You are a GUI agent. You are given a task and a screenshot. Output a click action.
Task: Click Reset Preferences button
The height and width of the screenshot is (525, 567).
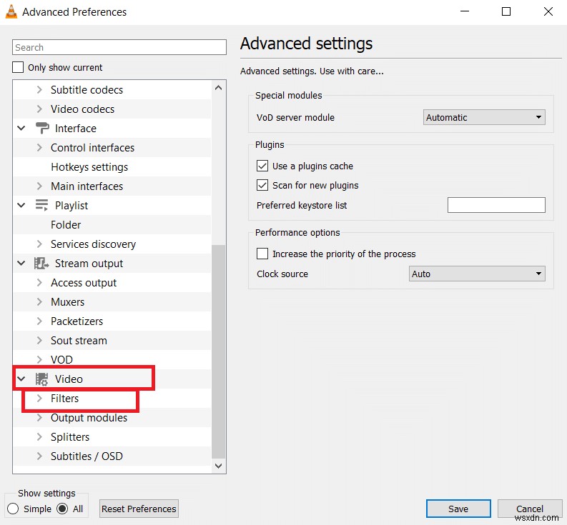coord(139,509)
